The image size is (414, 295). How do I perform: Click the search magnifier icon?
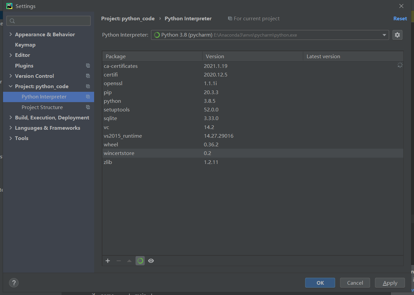12,21
